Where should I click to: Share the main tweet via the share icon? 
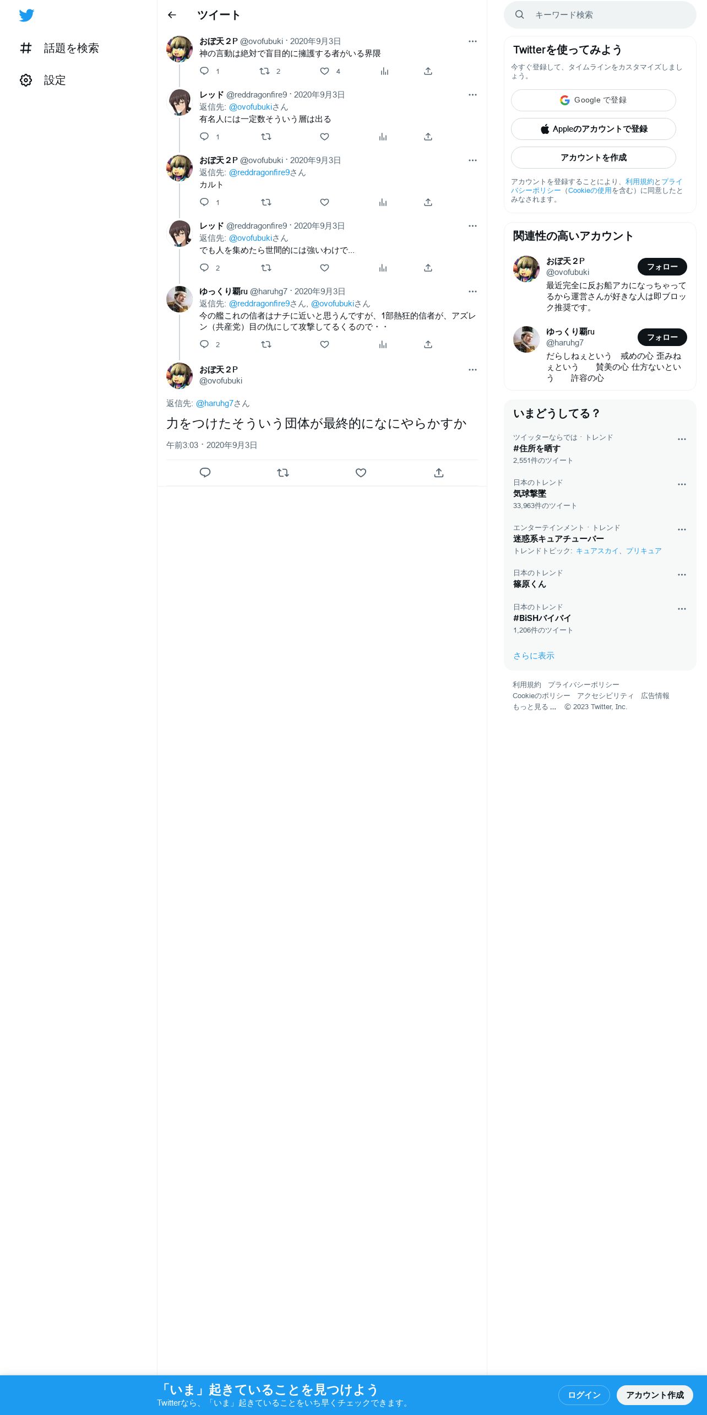pos(439,473)
